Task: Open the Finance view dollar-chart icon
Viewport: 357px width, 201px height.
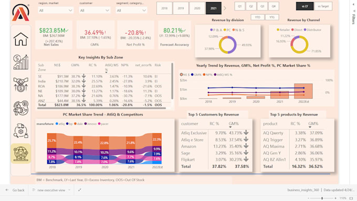Action: [x=20, y=62]
